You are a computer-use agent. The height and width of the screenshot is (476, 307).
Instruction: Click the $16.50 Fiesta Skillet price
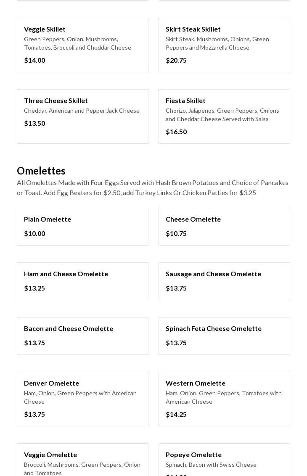176,132
